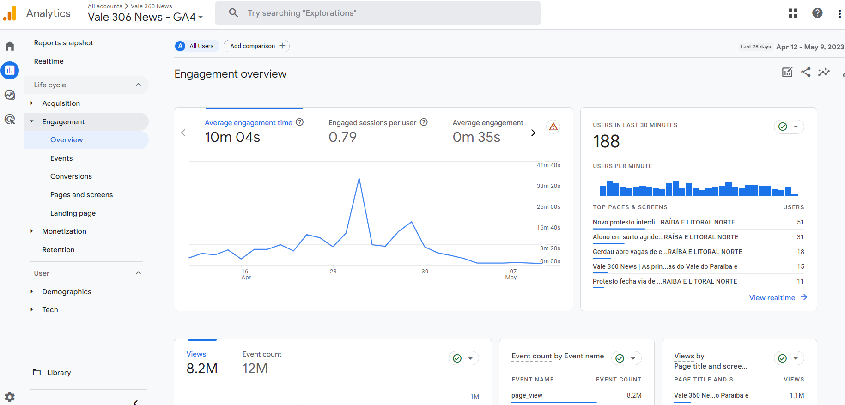Click the Customize report icon
This screenshot has height=405, width=845.
[x=787, y=72]
